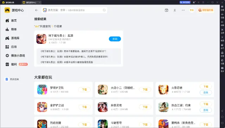Click the 烈焰觉醒 title text
This screenshot has width=225, height=128.
click(56, 123)
